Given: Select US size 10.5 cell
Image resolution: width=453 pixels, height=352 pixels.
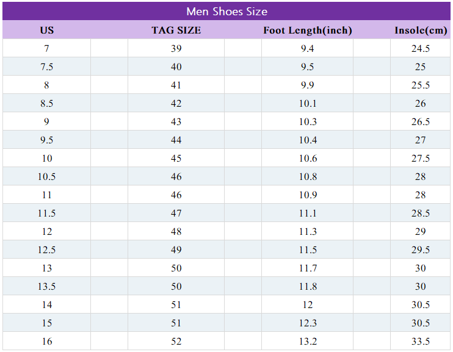Looking at the screenshot, I should (47, 176).
